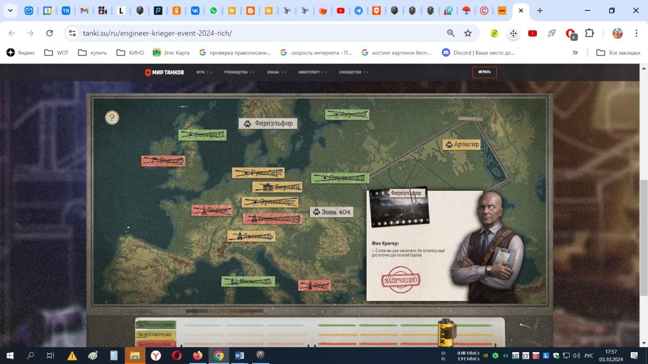Click the crossed-out Париж marker
This screenshot has height=364, width=648.
[212, 210]
